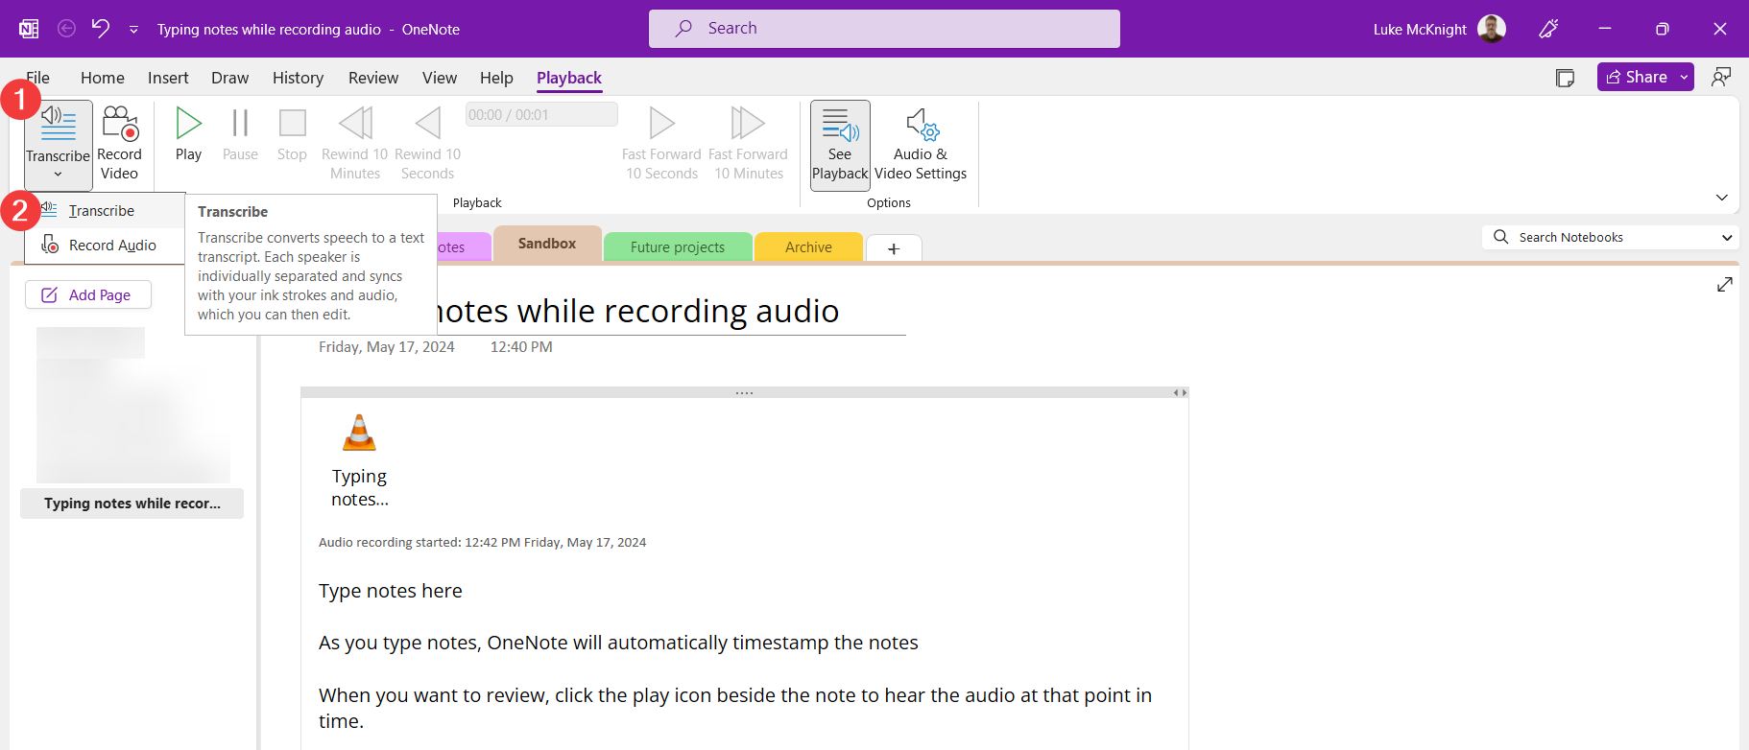The width and height of the screenshot is (1749, 750).
Task: Click the title bar Search box
Action: click(884, 29)
